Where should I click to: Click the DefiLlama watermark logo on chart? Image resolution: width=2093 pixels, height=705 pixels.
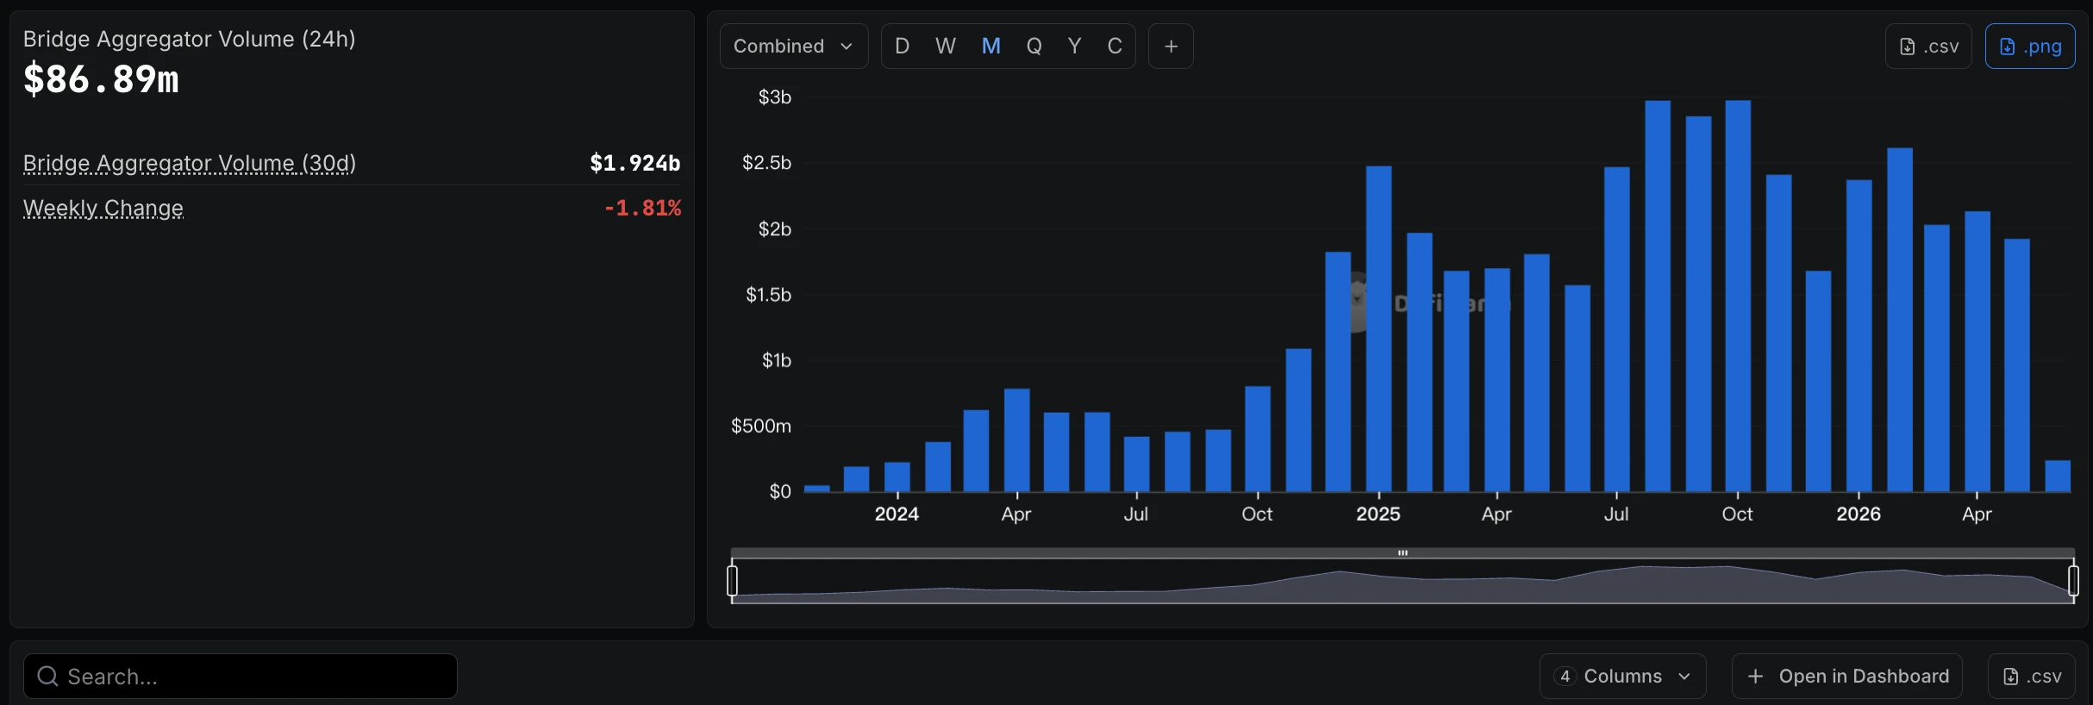(1357, 302)
